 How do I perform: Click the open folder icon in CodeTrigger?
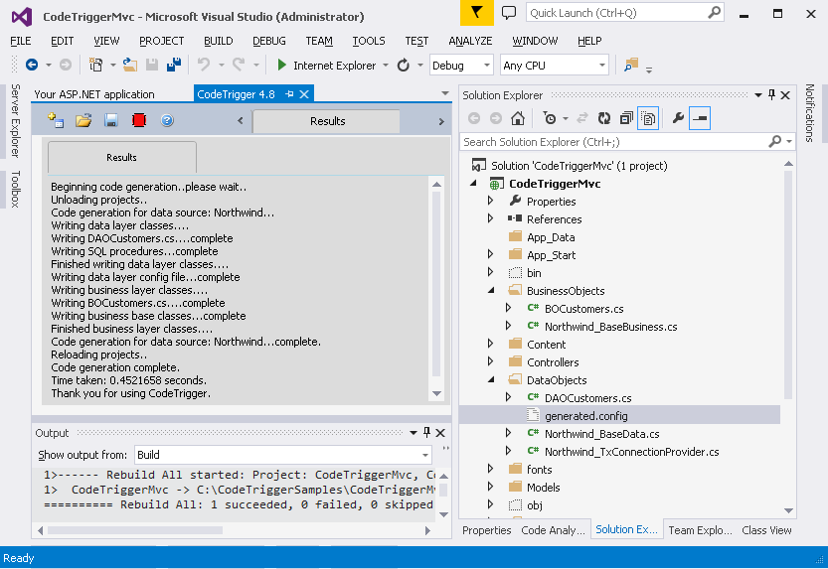pos(83,120)
